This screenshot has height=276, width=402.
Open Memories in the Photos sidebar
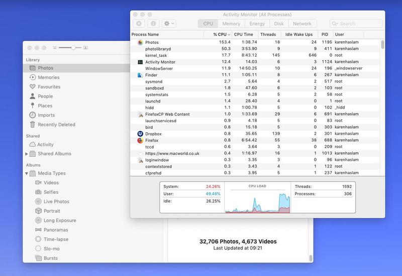[48, 77]
